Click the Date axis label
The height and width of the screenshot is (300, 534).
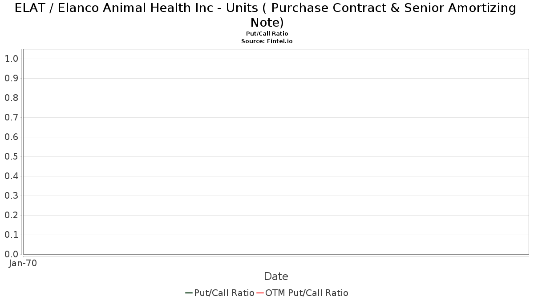coord(276,276)
